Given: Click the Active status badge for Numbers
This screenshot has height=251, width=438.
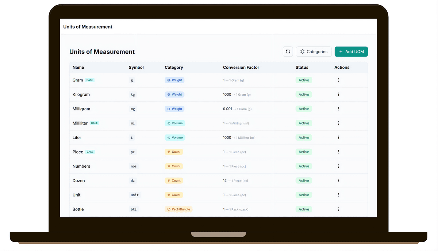Looking at the screenshot, I should click(x=304, y=166).
